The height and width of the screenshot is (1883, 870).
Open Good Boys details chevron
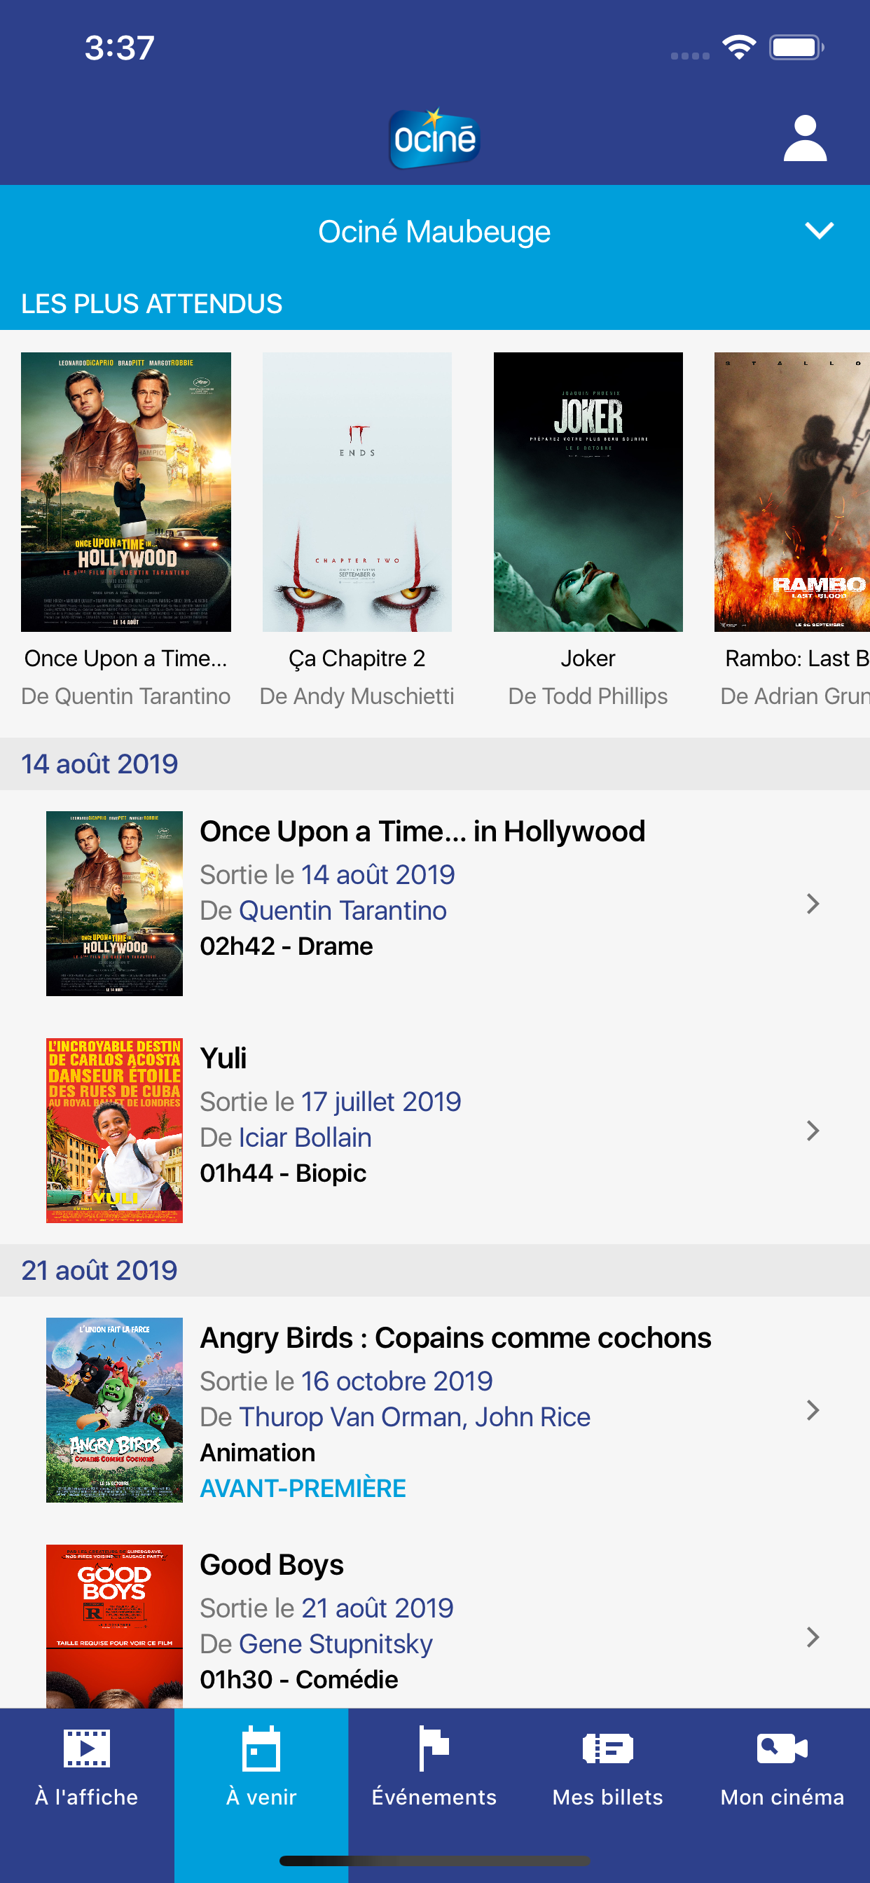click(x=813, y=1637)
